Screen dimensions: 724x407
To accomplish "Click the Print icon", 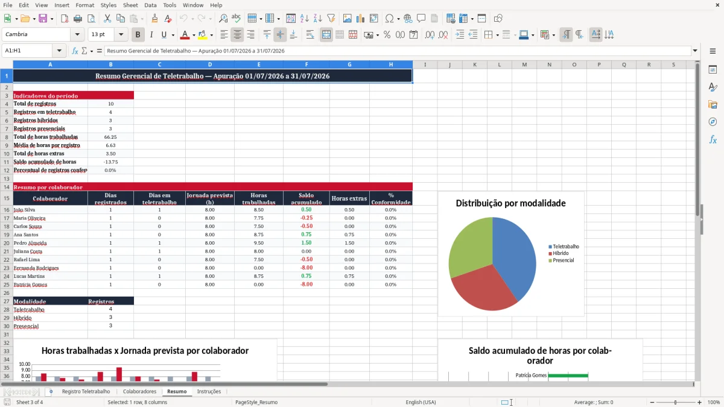I will click(77, 19).
